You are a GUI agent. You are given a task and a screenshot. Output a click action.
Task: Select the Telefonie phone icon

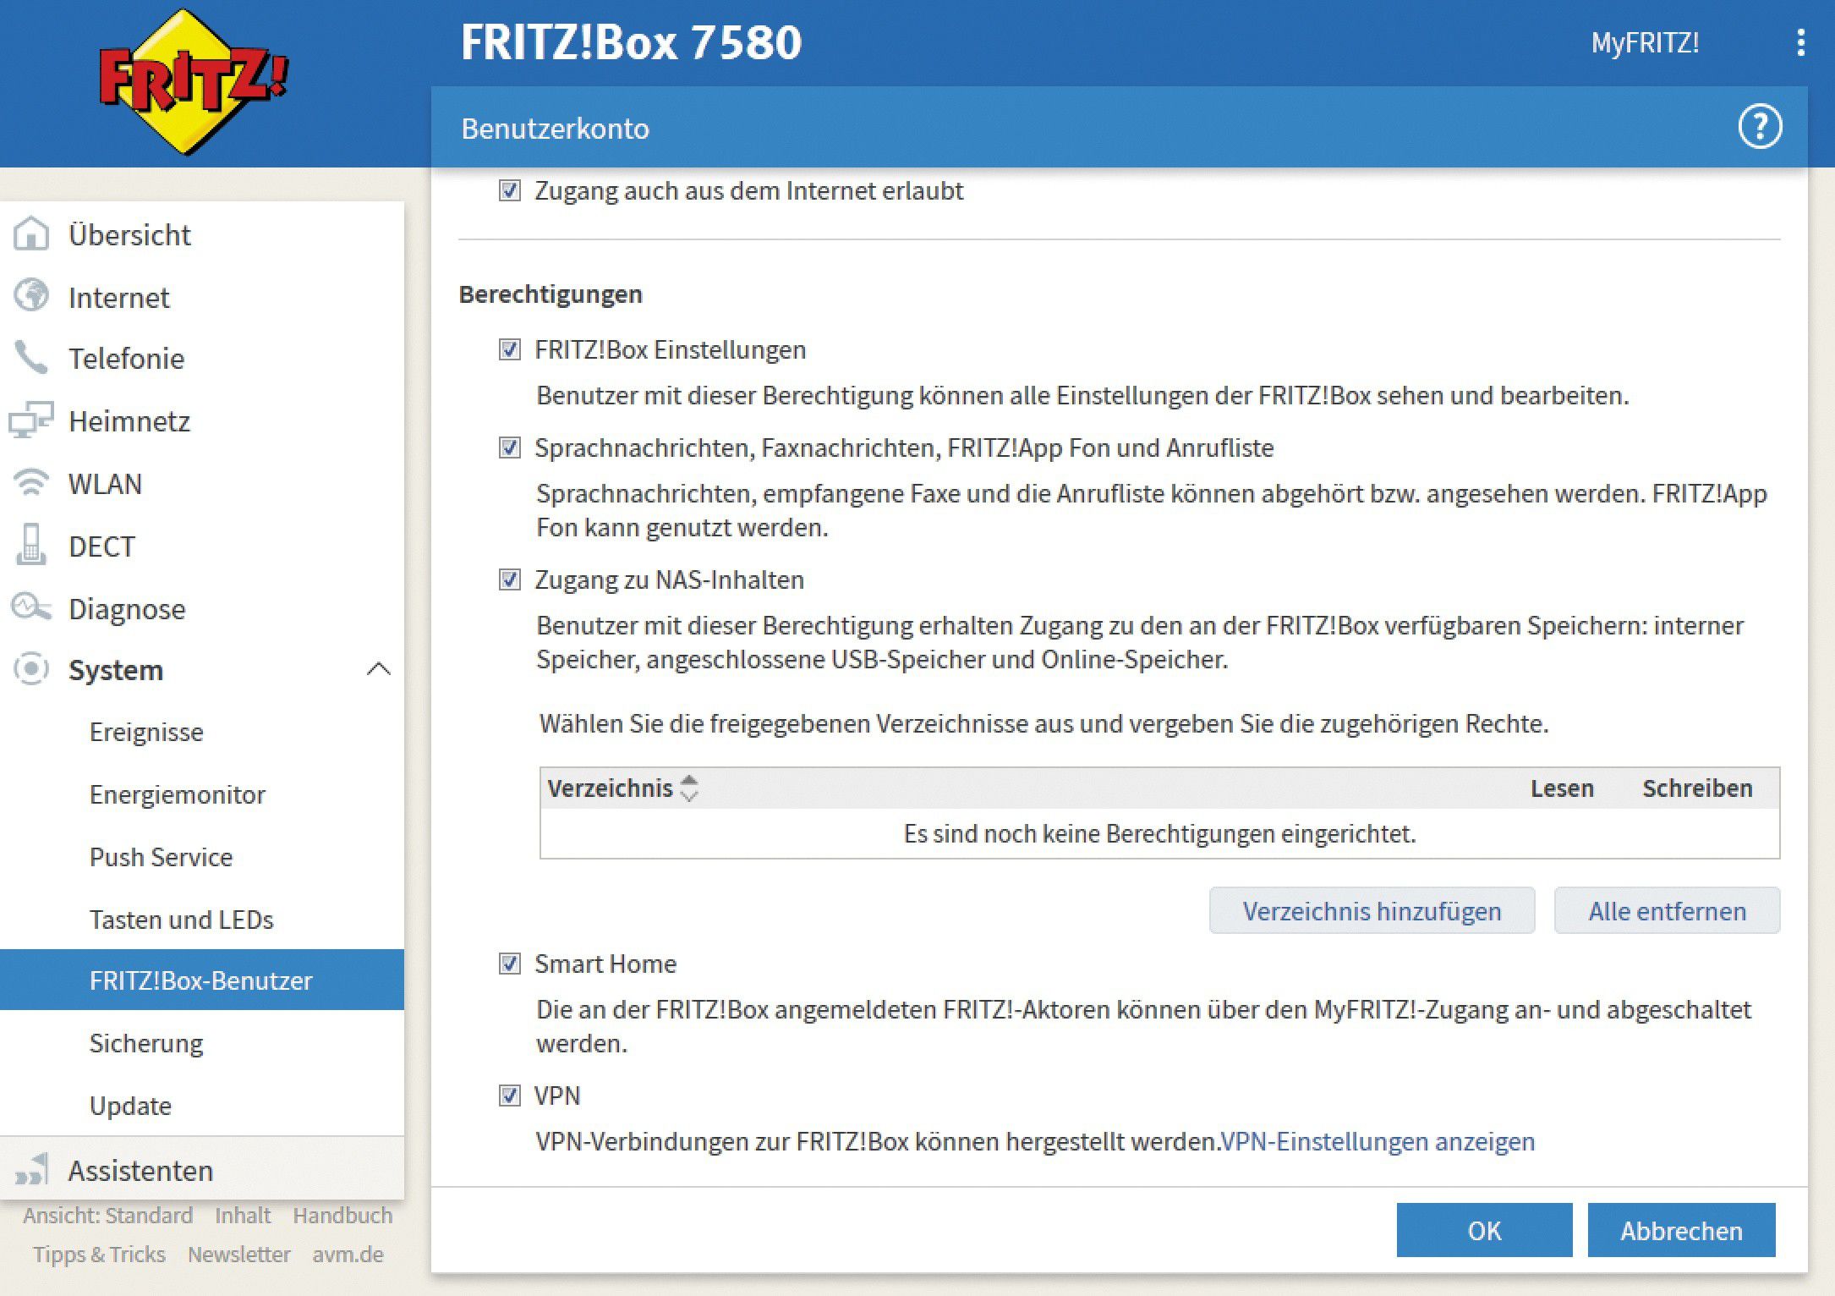click(31, 359)
